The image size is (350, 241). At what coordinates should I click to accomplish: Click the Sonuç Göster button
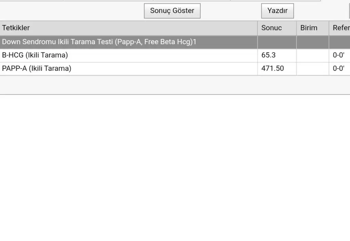pos(172,11)
